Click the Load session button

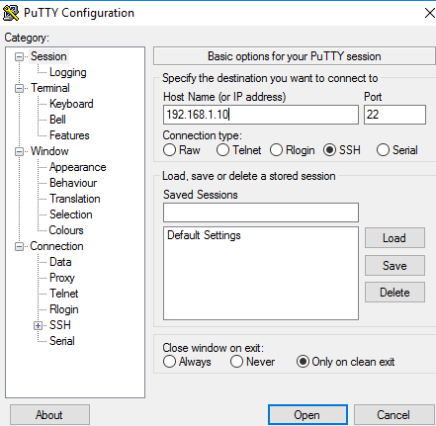pos(394,238)
